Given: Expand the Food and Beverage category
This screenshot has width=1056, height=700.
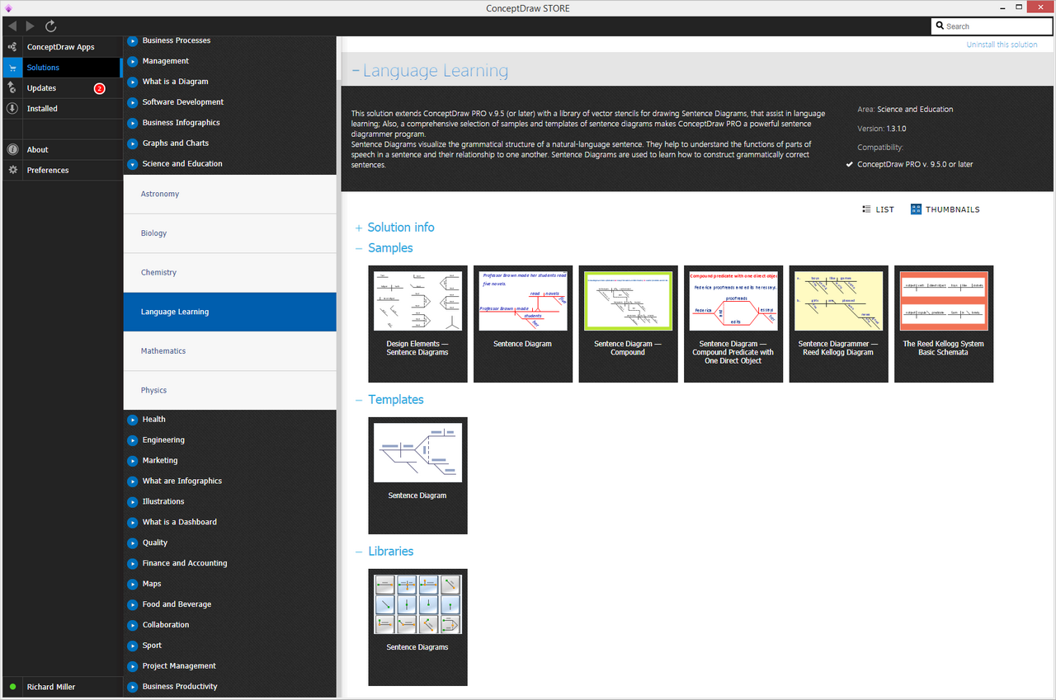Looking at the screenshot, I should pos(133,604).
